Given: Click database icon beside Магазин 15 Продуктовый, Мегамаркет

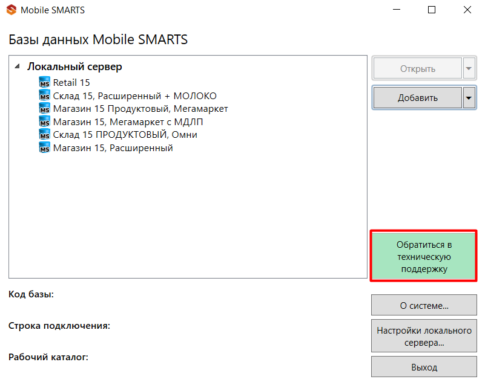Looking at the screenshot, I should [45, 108].
